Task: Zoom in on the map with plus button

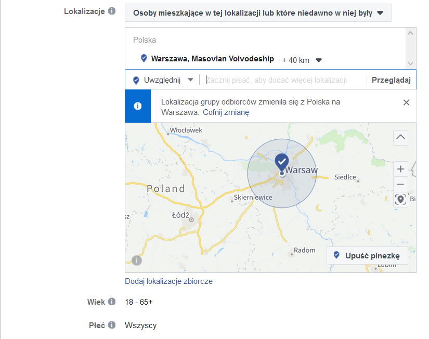Action: point(400,168)
